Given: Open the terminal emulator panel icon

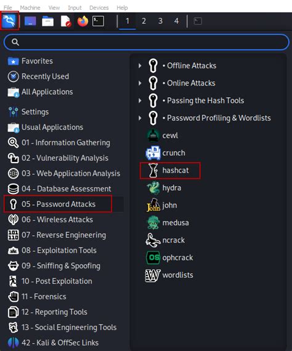Looking at the screenshot, I should click(99, 22).
